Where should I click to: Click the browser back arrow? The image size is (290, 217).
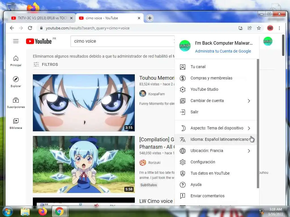coord(12,28)
